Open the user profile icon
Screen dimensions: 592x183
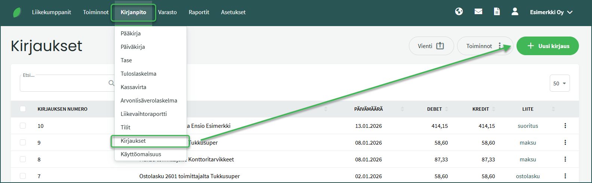click(515, 12)
